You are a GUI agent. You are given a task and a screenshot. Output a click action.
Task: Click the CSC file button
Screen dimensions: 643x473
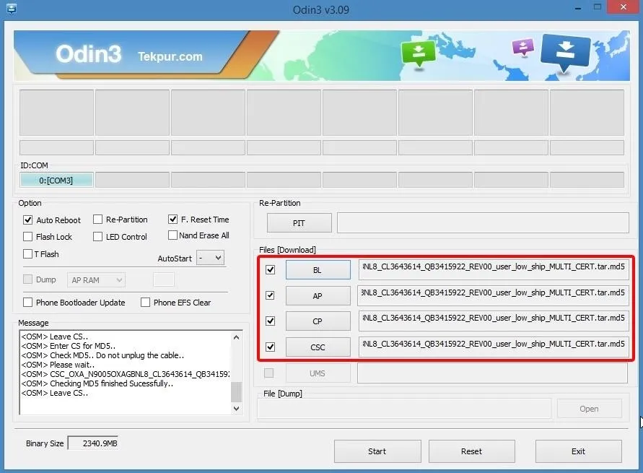coord(318,347)
